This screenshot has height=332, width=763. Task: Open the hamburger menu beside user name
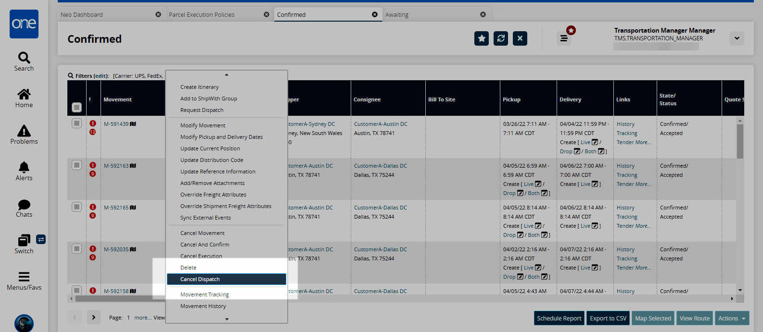coord(564,38)
